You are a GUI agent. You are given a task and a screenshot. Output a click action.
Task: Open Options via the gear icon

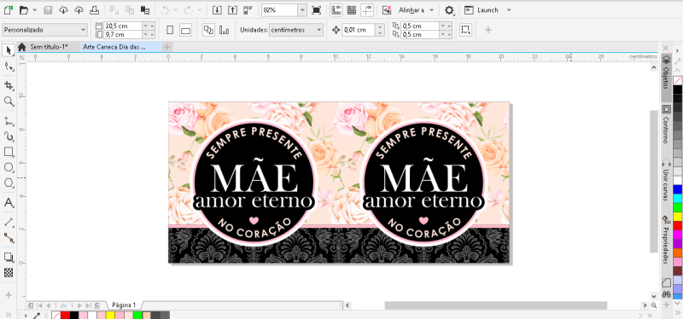(449, 10)
